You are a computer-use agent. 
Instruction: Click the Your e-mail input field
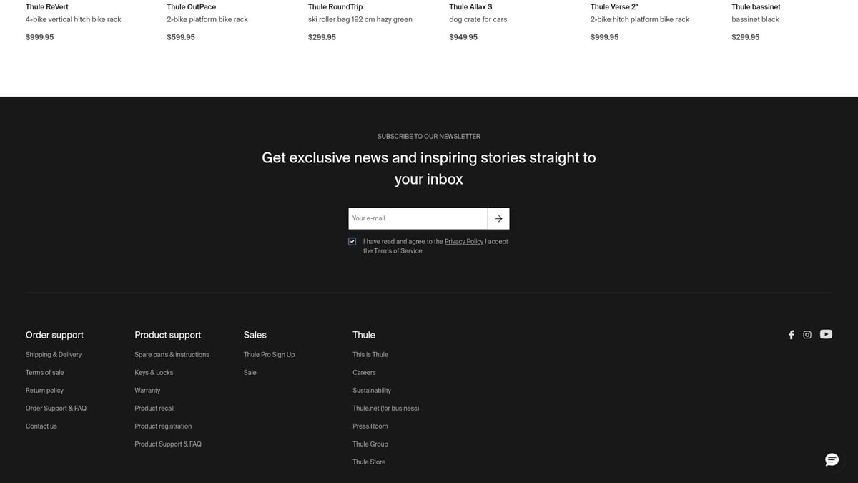pyautogui.click(x=418, y=219)
